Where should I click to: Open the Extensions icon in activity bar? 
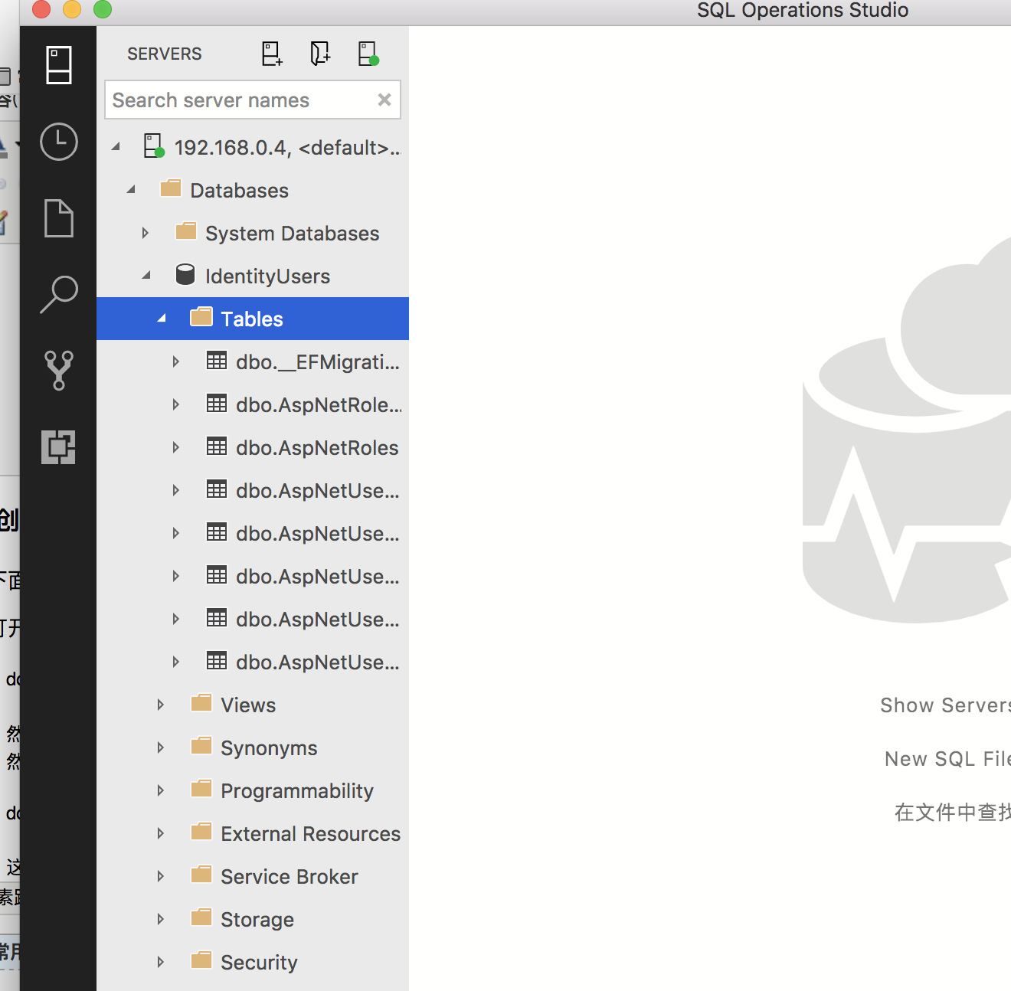[x=59, y=447]
